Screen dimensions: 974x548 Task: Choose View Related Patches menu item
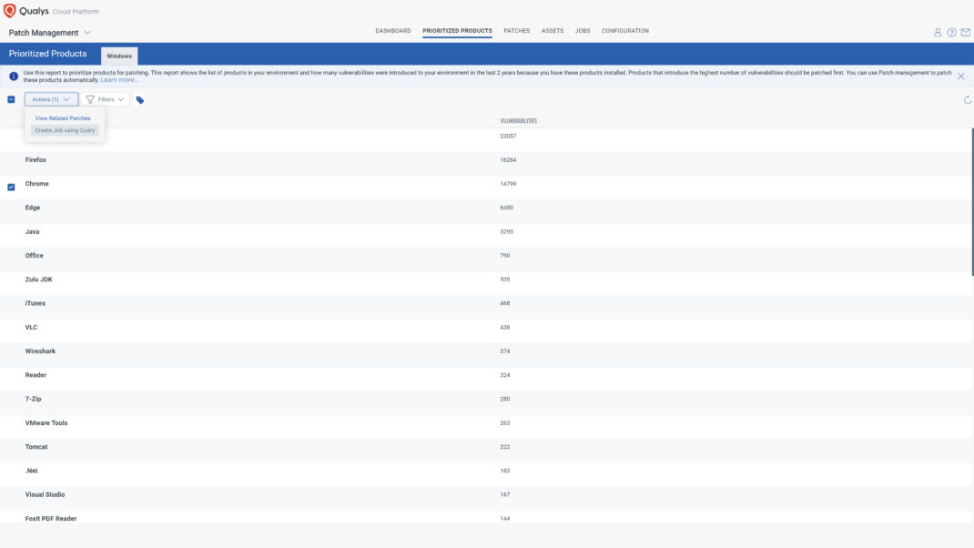[x=63, y=118]
